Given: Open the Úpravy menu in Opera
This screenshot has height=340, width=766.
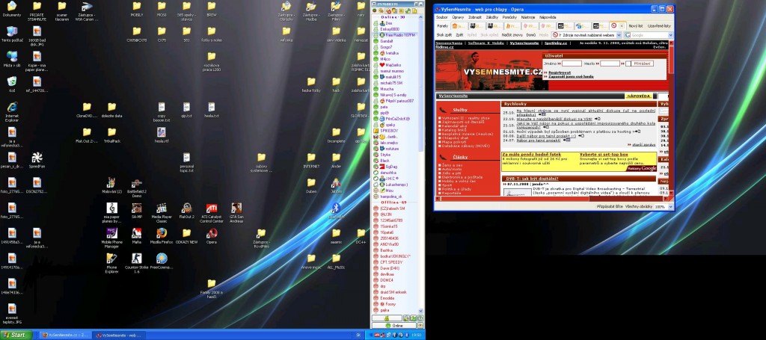Looking at the screenshot, I should tap(458, 17).
